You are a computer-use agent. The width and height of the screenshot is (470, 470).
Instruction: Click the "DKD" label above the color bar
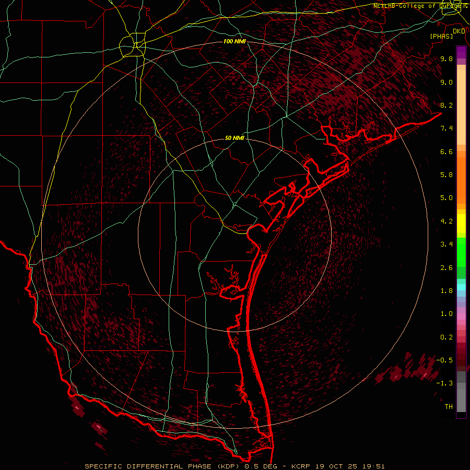pyautogui.click(x=459, y=31)
